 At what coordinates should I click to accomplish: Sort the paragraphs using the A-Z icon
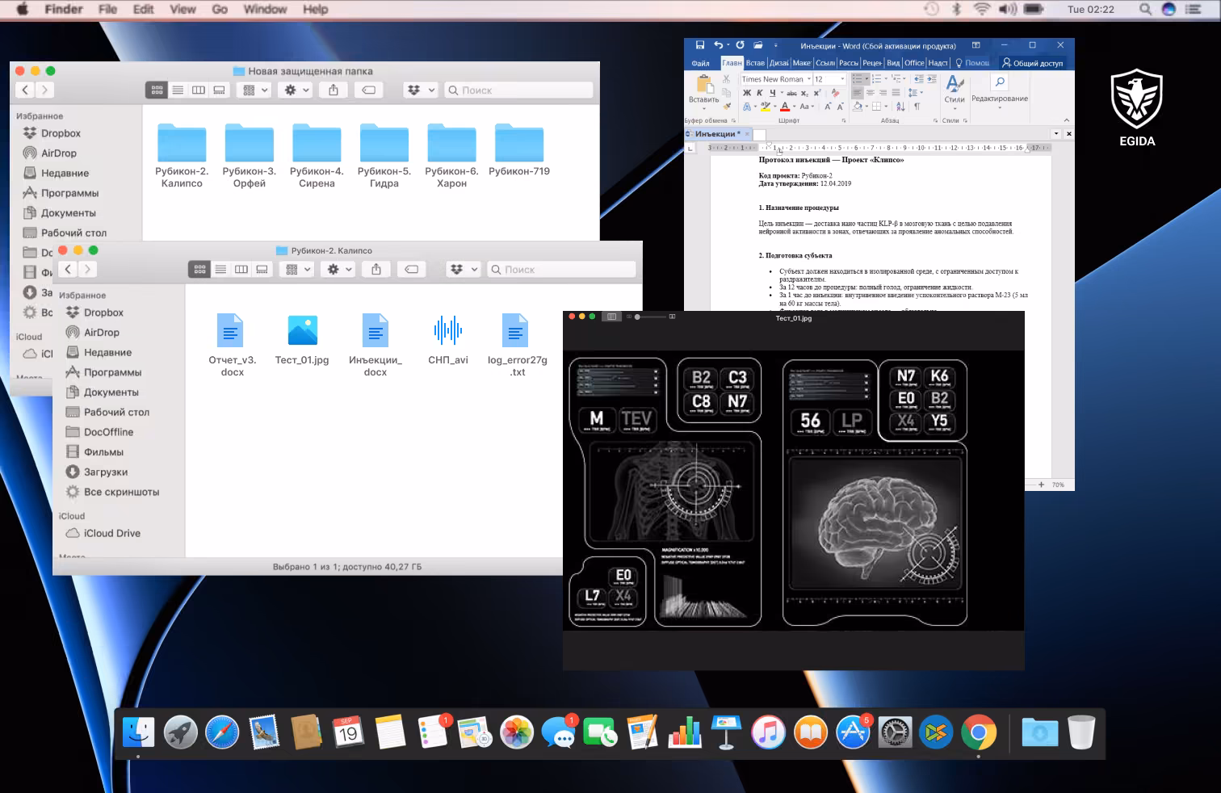point(901,106)
